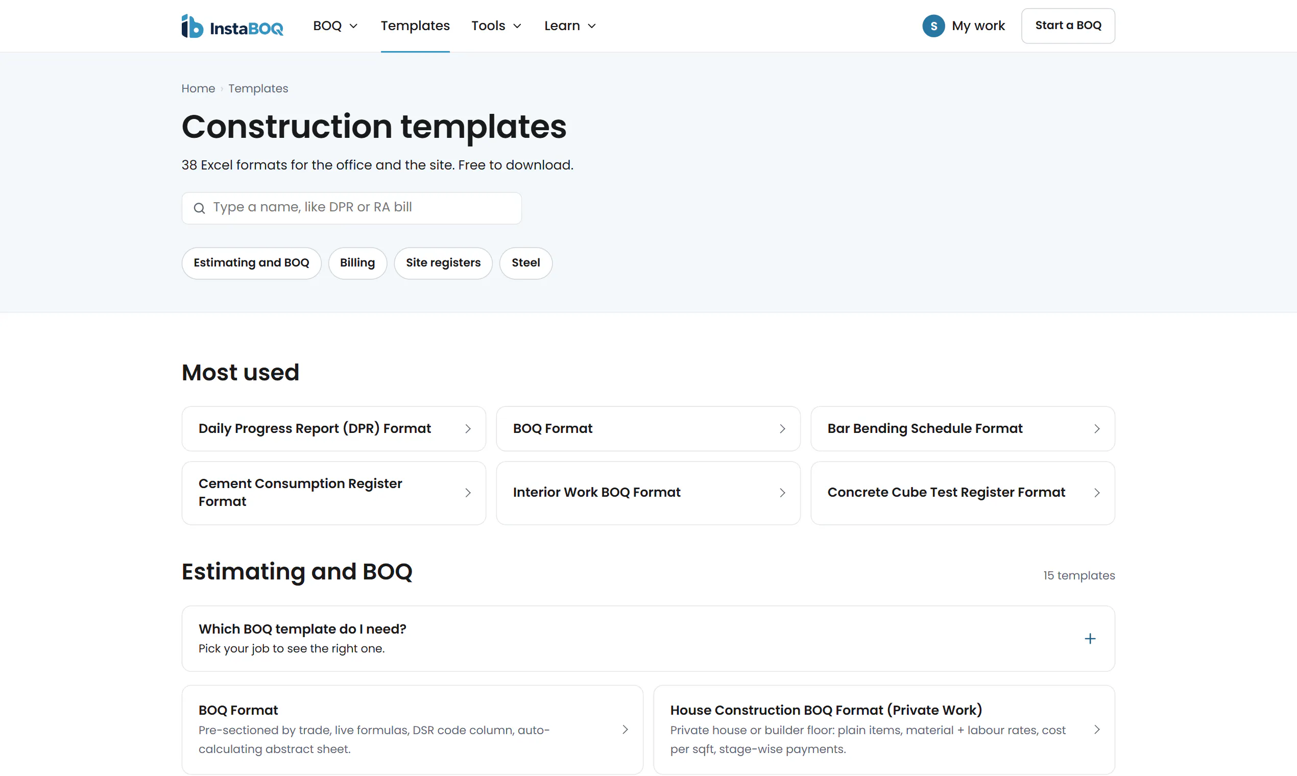
Task: Open the Learn dropdown menu
Action: (x=569, y=26)
